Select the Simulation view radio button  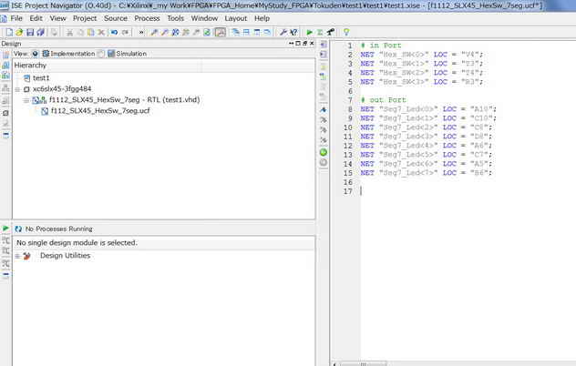pyautogui.click(x=101, y=54)
